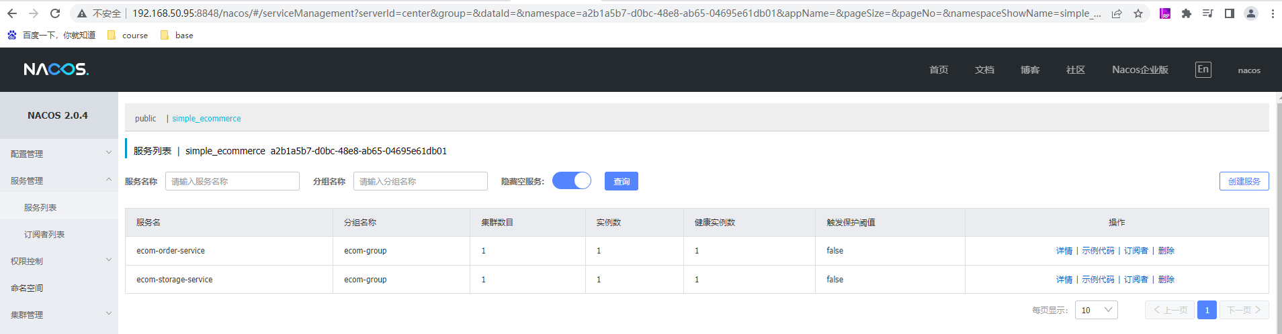Image resolution: width=1282 pixels, height=334 pixels.
Task: Click the share page icon in address bar
Action: coord(1117,13)
